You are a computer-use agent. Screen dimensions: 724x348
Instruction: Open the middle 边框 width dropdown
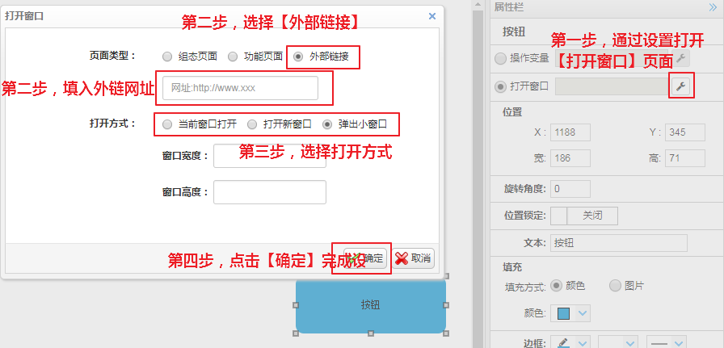point(618,343)
